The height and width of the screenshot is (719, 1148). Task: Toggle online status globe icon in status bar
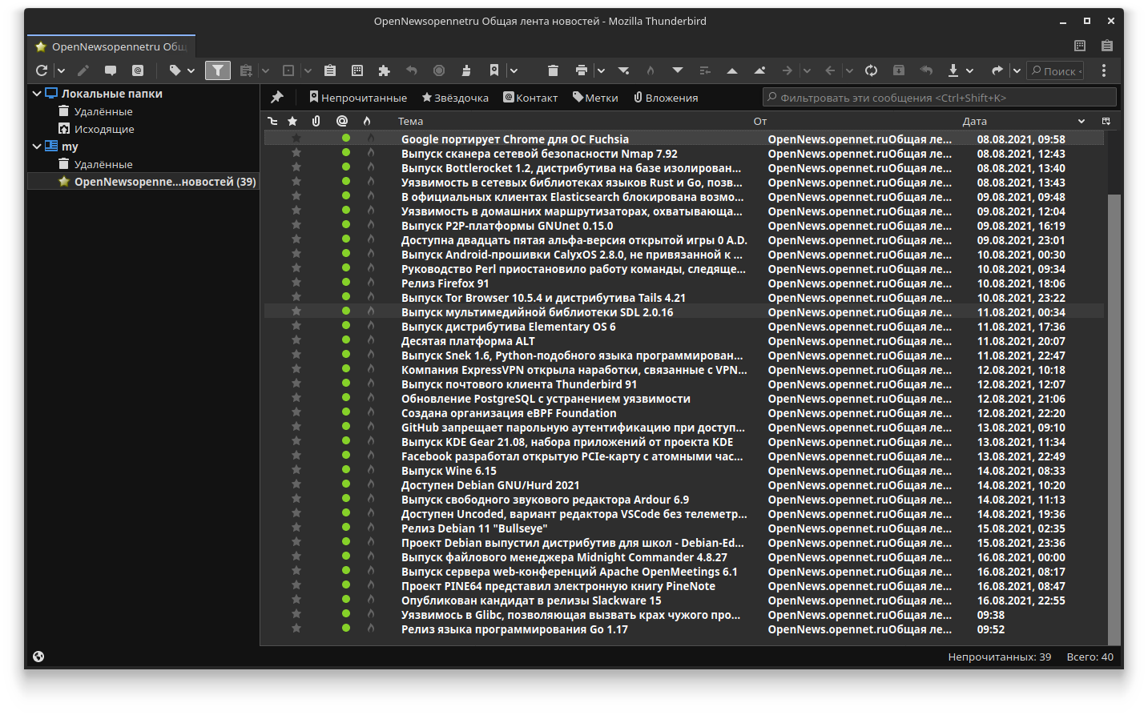click(38, 657)
